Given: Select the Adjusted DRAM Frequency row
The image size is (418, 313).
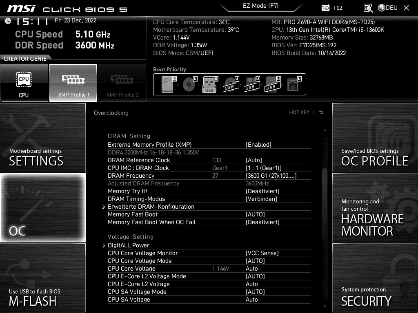Looking at the screenshot, I should (x=209, y=183).
